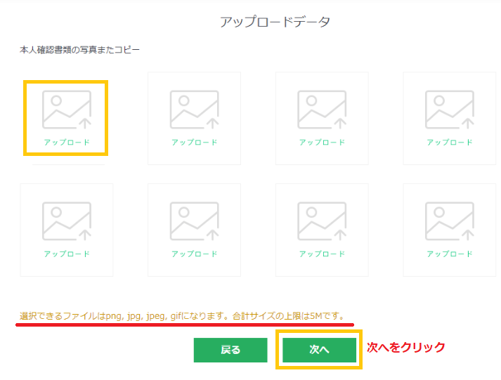The width and height of the screenshot is (501, 380).
Task: Select the second upload image icon in bottom row
Action: pos(194,221)
